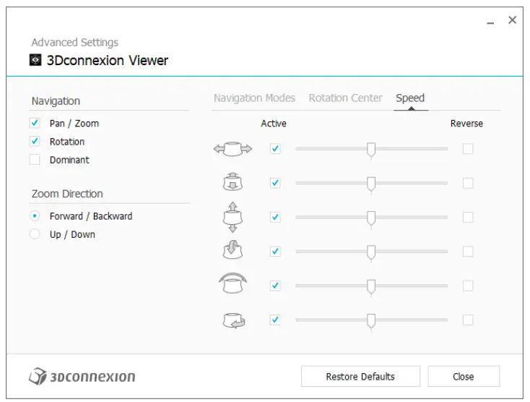Image resolution: width=530 pixels, height=402 pixels.
Task: Click the up/down motion icon
Action: click(233, 217)
